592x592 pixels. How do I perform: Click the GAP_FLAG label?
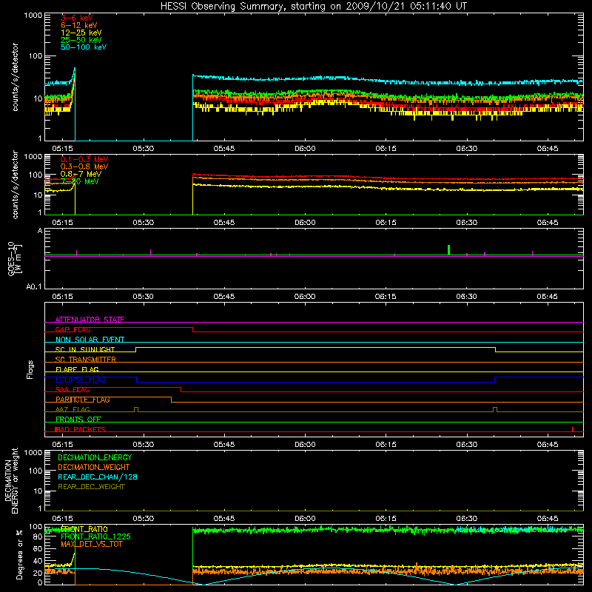pyautogui.click(x=73, y=329)
